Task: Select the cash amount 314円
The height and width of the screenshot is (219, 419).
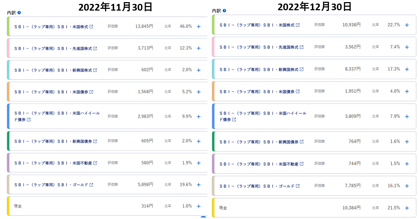Action: pyautogui.click(x=147, y=206)
